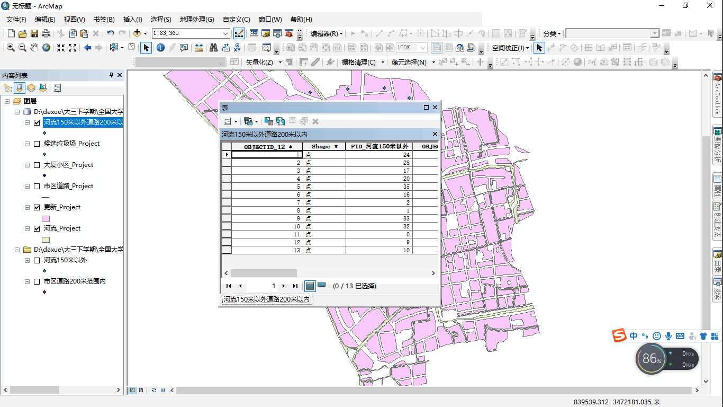723x407 pixels.
Task: Select the Pan hand tool
Action: point(34,48)
